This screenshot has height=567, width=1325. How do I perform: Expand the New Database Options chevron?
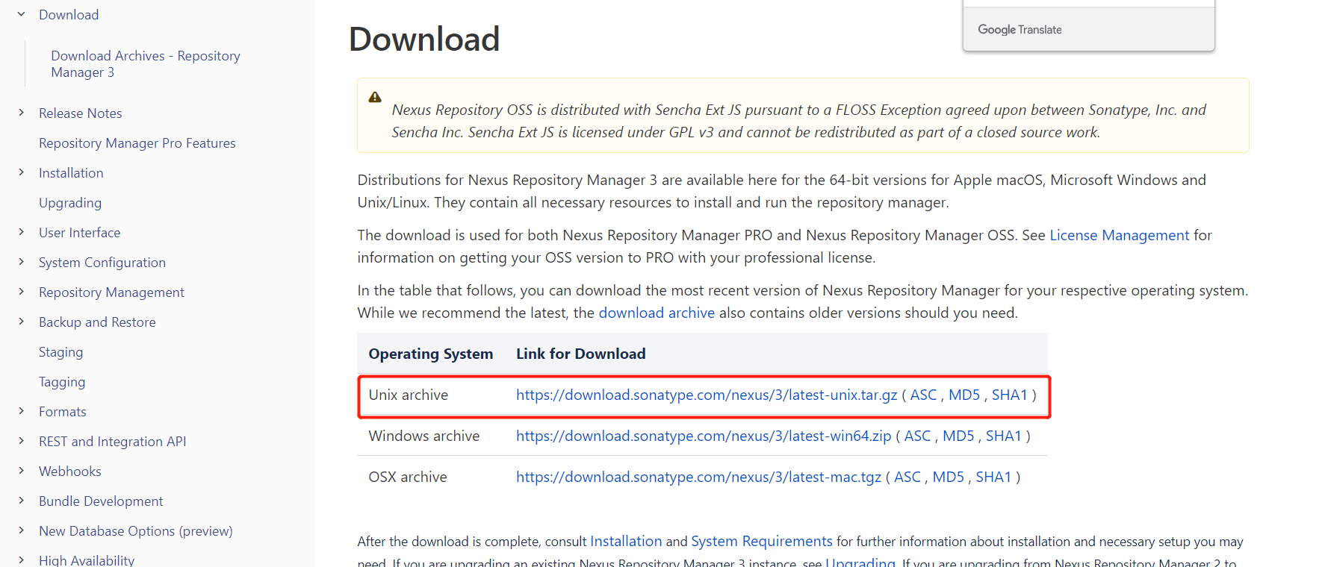pyautogui.click(x=21, y=530)
